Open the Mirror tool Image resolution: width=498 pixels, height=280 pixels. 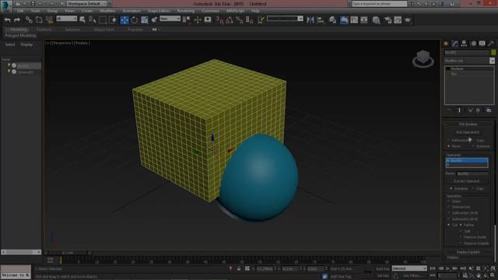click(x=310, y=20)
